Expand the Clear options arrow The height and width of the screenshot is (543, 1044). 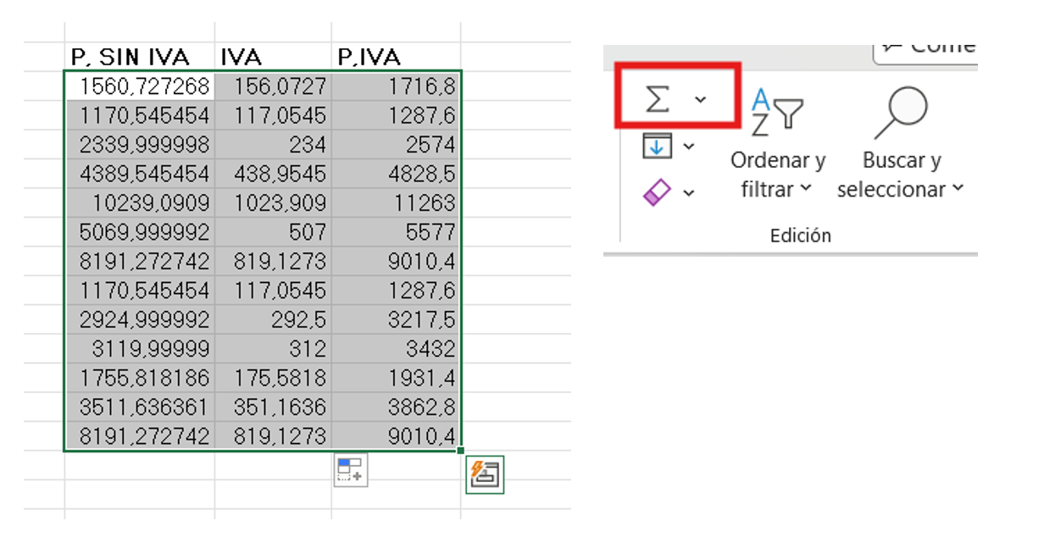689,193
